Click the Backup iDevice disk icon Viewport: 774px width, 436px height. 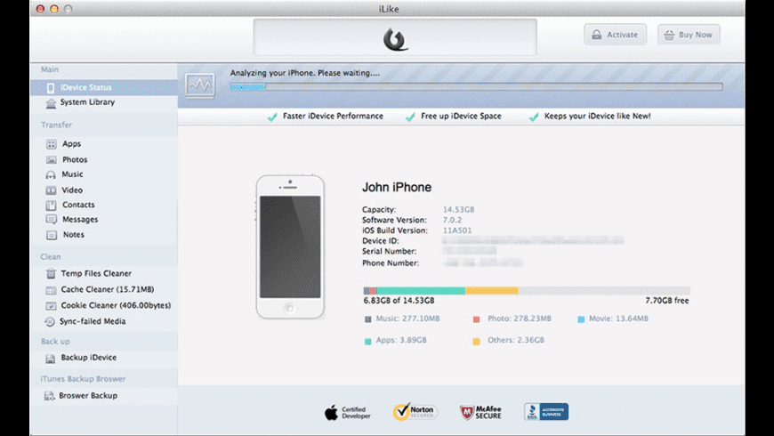(x=51, y=359)
